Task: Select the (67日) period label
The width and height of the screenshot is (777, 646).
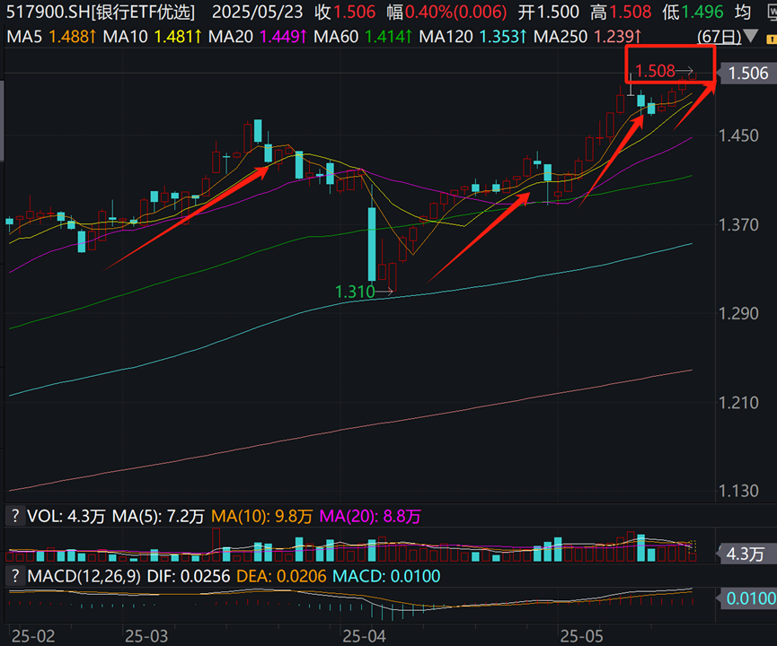Action: [719, 36]
